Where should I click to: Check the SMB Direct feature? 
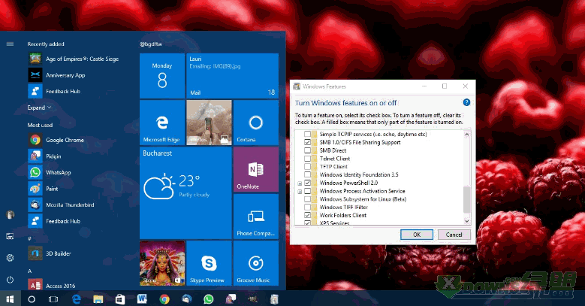[307, 150]
